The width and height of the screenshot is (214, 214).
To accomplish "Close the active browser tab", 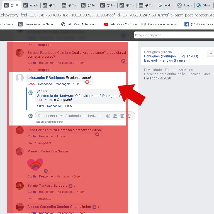I will [x=17, y=5].
